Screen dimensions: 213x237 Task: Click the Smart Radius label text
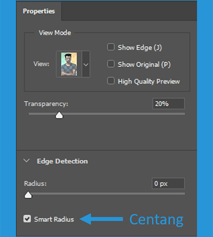(54, 219)
